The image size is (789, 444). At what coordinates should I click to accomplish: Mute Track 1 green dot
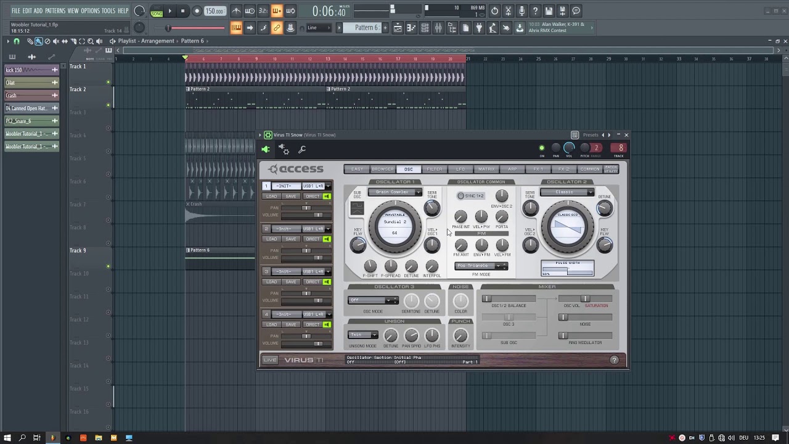108,82
